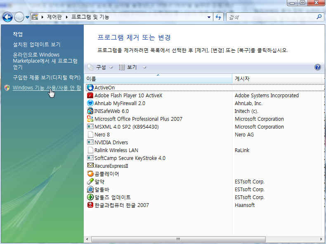Viewport: 326px width, 244px height.
Task: Select 프로그램 및 기능 breadcrumb
Action: coord(90,17)
